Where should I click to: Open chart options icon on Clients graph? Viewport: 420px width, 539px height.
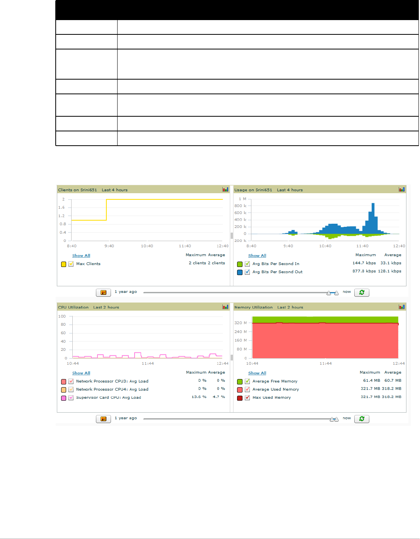(x=225, y=189)
